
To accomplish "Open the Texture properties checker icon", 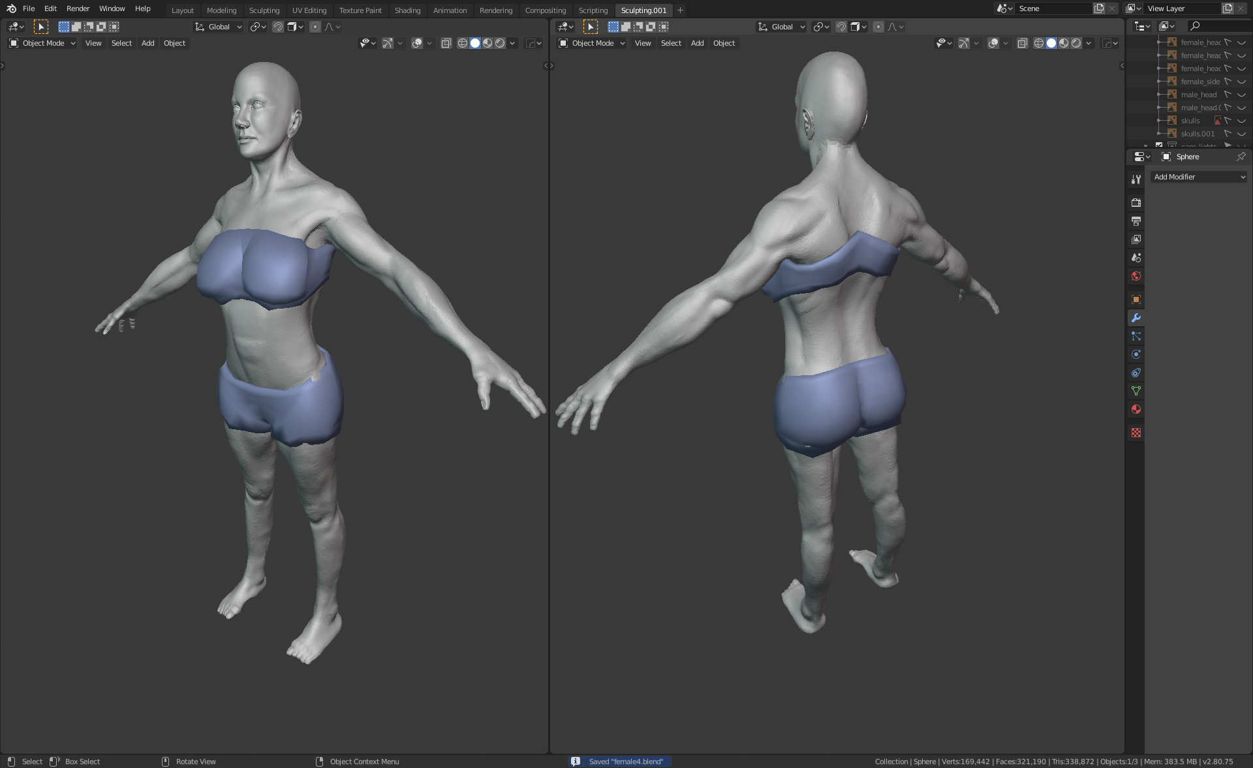I will pyautogui.click(x=1136, y=433).
